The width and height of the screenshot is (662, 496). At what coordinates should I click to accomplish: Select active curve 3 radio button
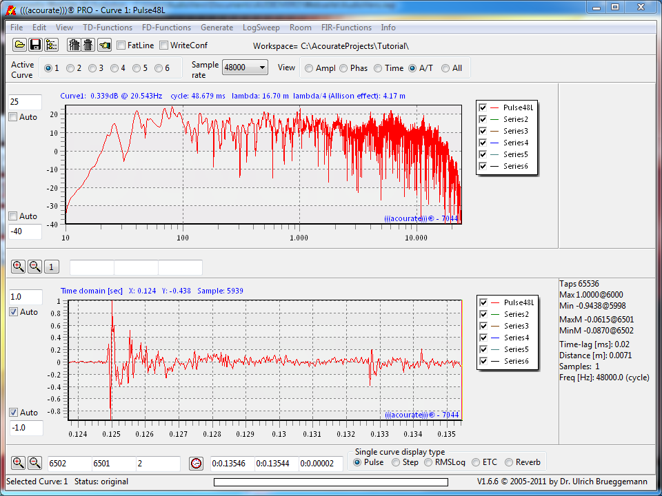click(92, 68)
